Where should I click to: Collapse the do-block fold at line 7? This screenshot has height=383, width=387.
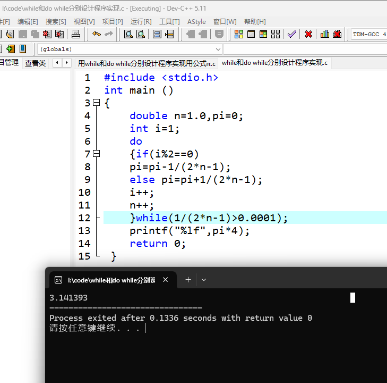96,154
